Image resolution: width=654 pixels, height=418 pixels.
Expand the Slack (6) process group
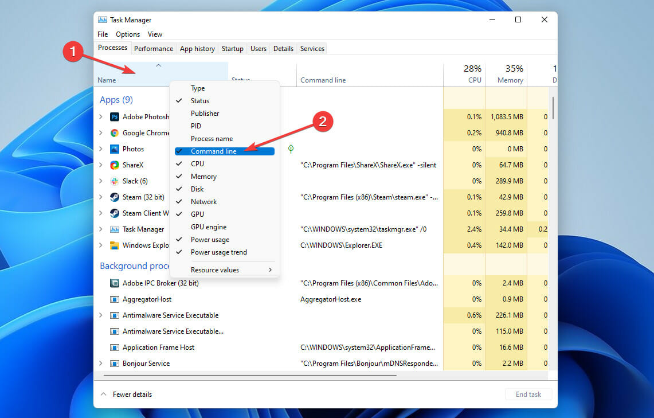click(x=101, y=181)
